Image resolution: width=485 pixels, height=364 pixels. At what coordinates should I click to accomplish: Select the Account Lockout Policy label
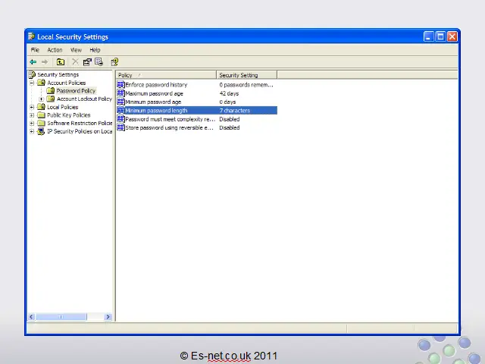tap(84, 99)
